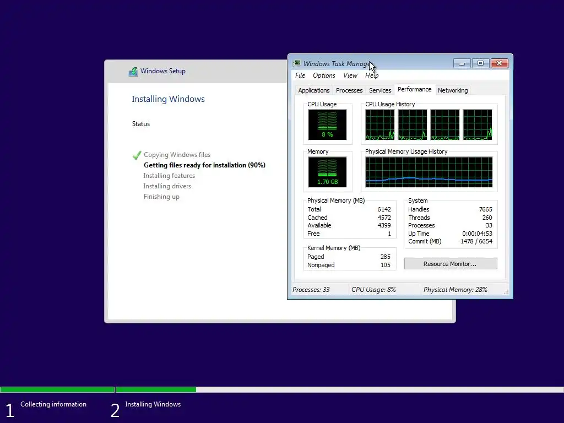Image resolution: width=564 pixels, height=423 pixels.
Task: Click the 'Collecting information' stage label
Action: point(53,404)
